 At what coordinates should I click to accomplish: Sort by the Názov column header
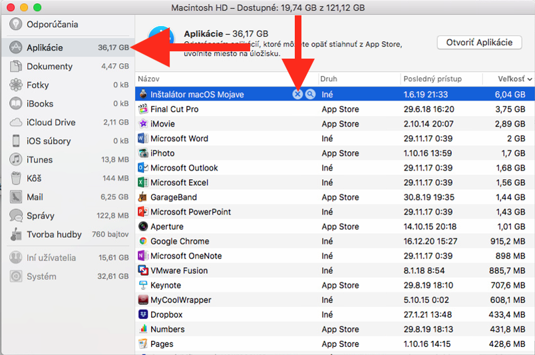226,79
